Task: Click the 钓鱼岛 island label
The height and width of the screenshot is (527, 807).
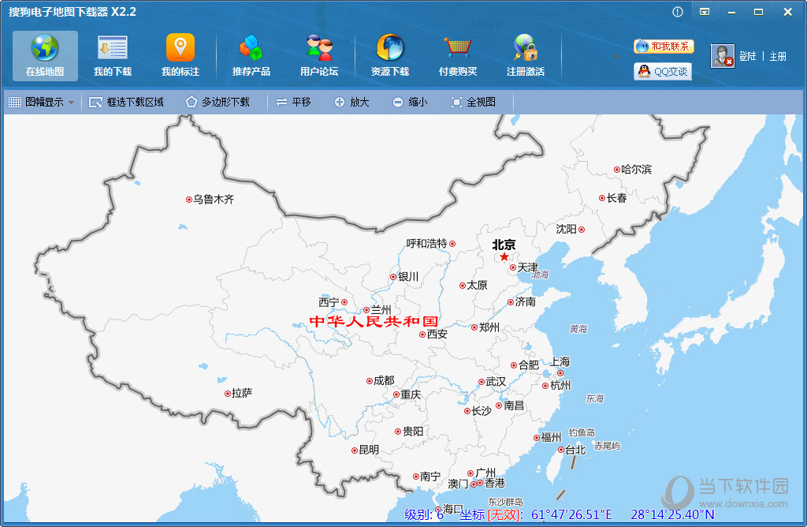Action: pos(582,432)
